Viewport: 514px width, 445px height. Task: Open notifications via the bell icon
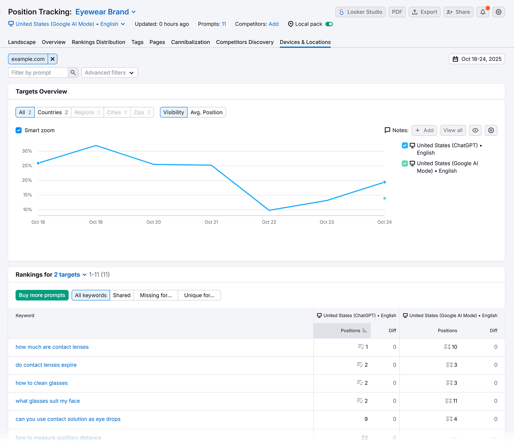point(483,12)
